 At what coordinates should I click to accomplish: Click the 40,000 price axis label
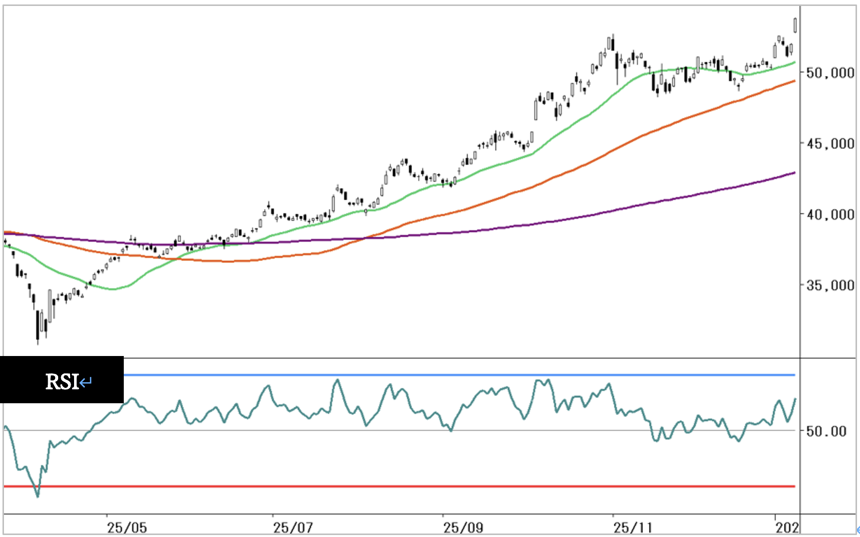tap(830, 215)
